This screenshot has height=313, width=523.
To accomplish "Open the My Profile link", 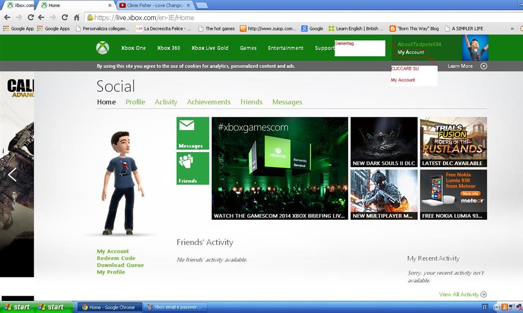I will [111, 272].
